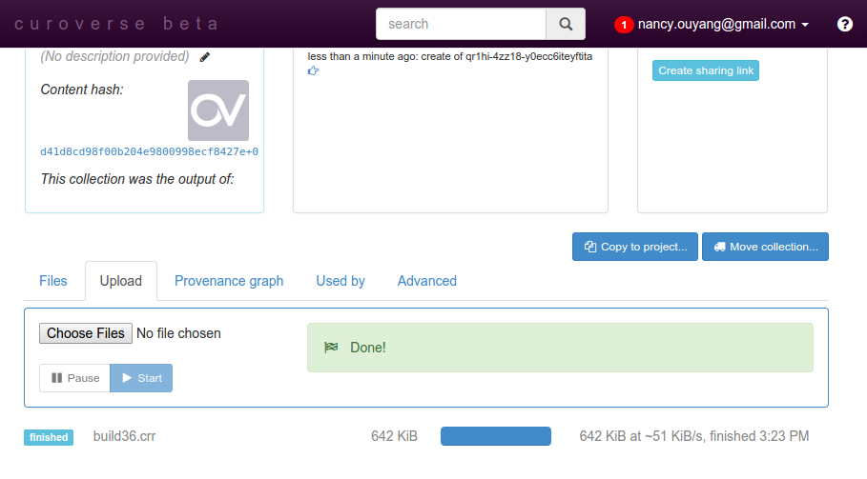Select the Upload tab
867x479 pixels.
tap(120, 281)
